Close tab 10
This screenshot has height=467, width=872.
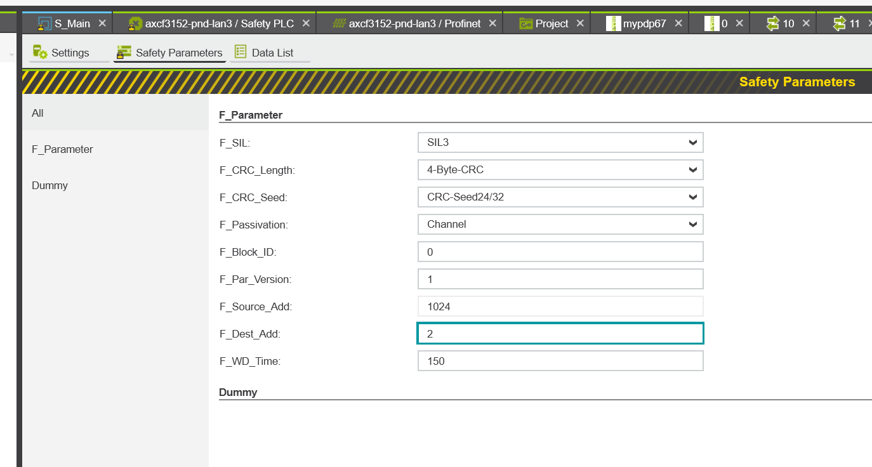click(x=806, y=23)
